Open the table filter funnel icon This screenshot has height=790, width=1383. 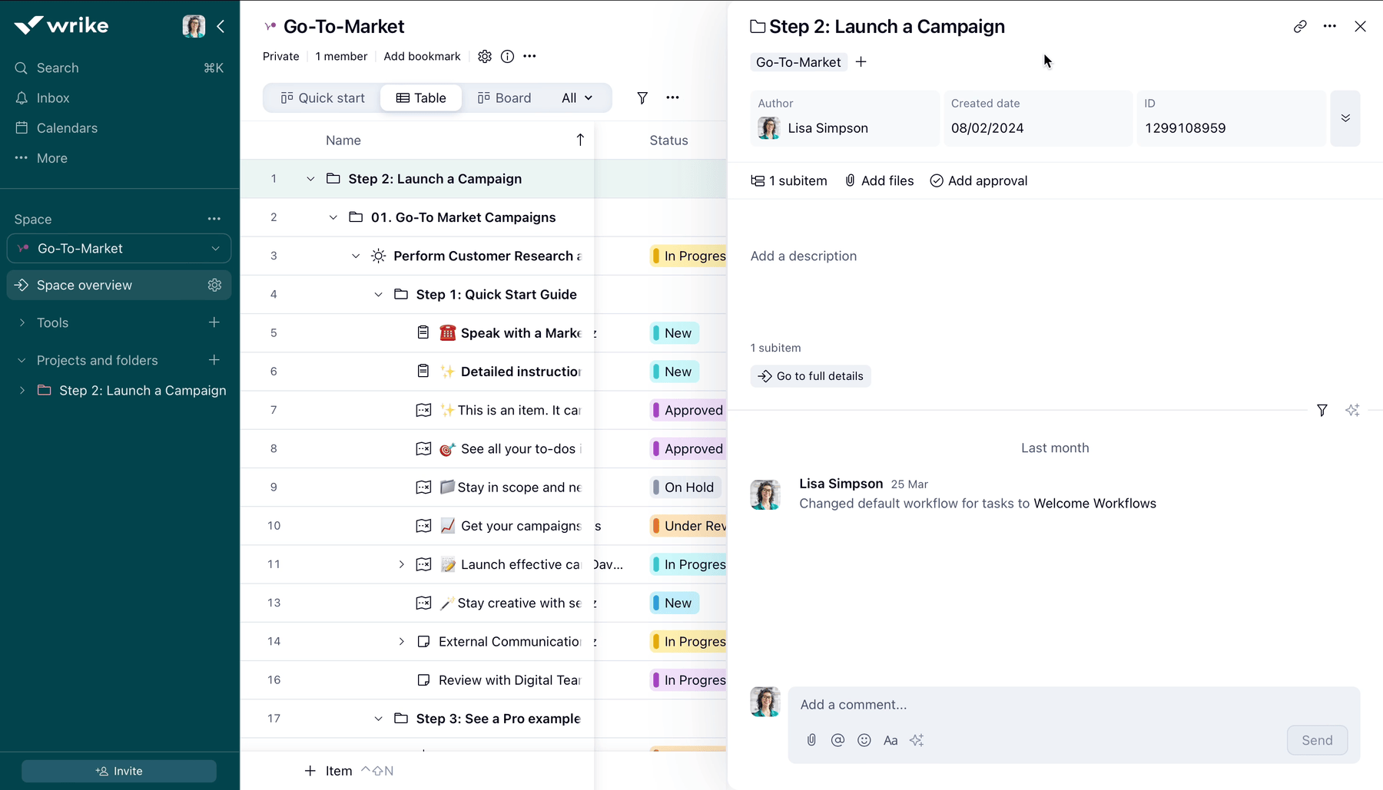coord(642,98)
